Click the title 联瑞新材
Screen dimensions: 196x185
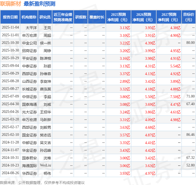click(11, 4)
